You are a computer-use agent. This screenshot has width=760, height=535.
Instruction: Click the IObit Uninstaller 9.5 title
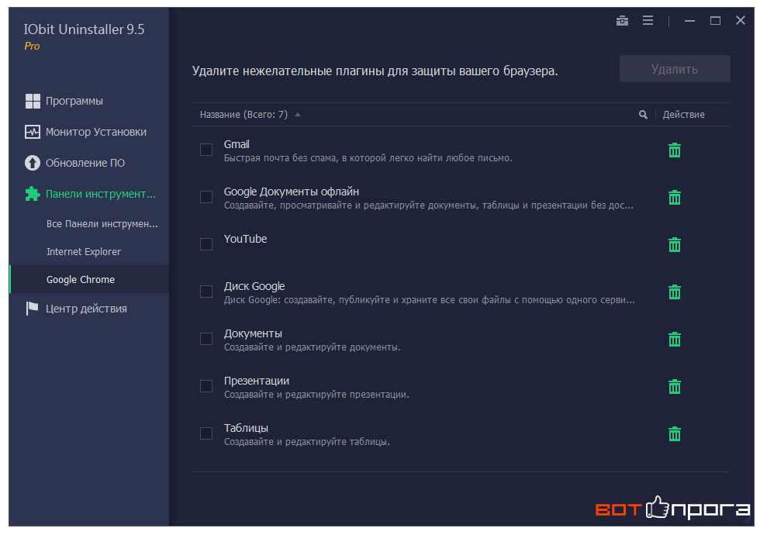tap(84, 29)
